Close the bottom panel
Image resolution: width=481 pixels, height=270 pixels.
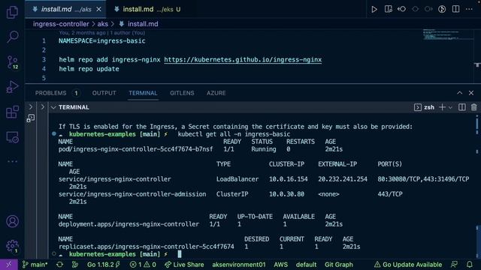pos(471,93)
